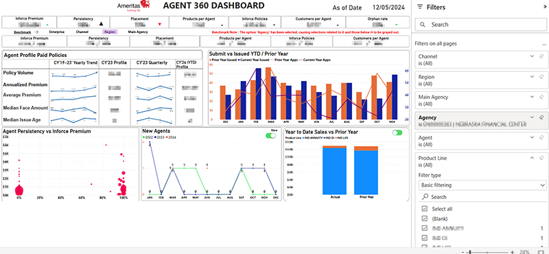Open the Basic filtering type dropdown

[482, 185]
